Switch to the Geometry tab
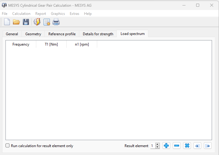The width and height of the screenshot is (219, 155). tap(33, 34)
